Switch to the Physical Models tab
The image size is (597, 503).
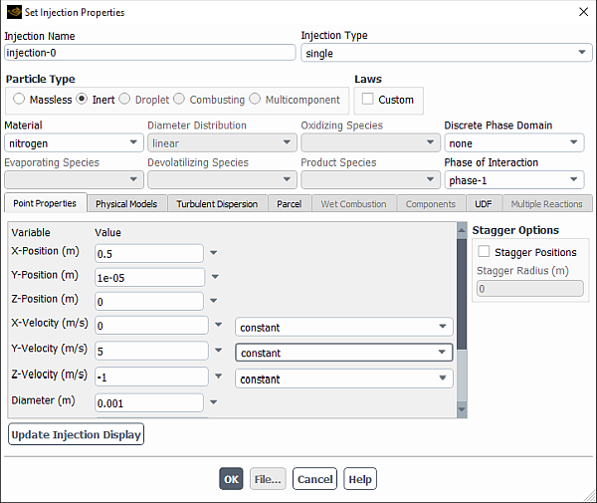click(126, 204)
